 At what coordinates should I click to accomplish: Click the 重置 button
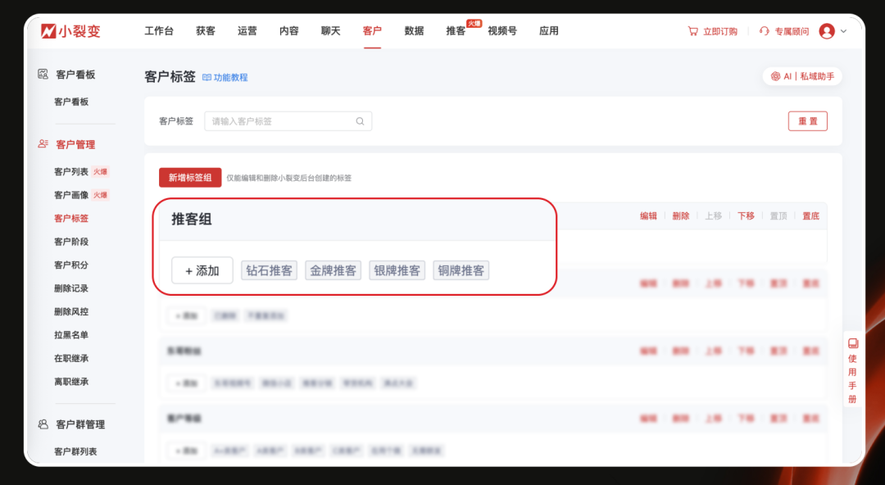coord(807,120)
